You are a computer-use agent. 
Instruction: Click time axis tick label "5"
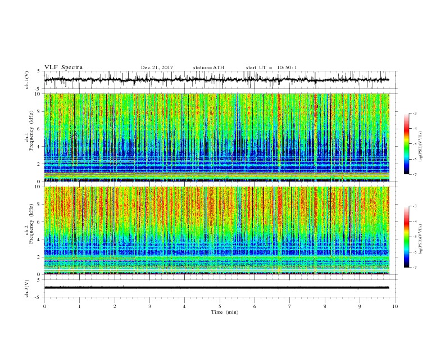point(220,306)
